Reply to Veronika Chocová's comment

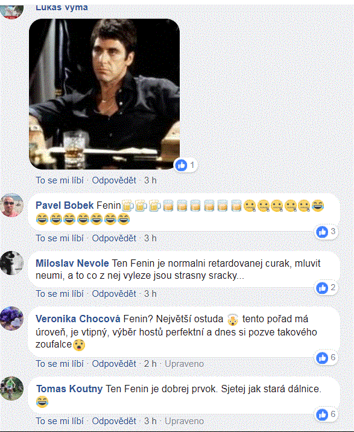pyautogui.click(x=114, y=364)
